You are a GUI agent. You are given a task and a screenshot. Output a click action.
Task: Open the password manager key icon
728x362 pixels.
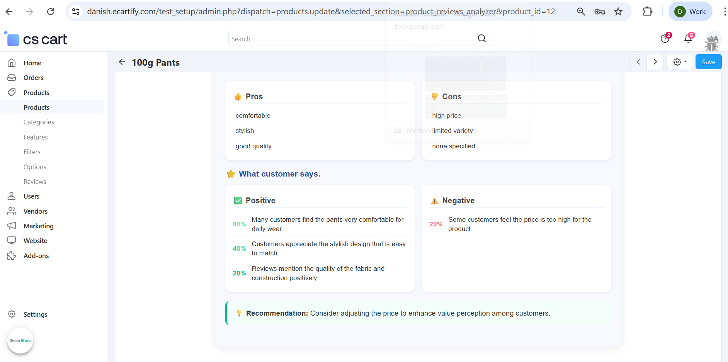(600, 12)
